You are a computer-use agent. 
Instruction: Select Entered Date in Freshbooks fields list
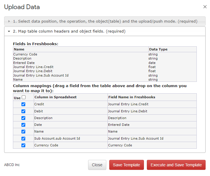(24, 63)
